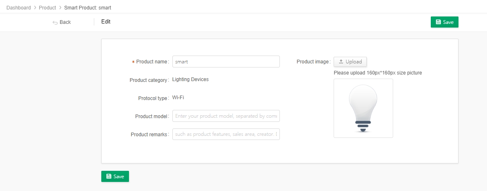Click the upload arrow icon
This screenshot has height=191, width=487.
point(341,61)
